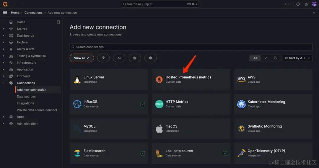Click the Frontend sidebar icon
The image size is (319, 168).
11,76
